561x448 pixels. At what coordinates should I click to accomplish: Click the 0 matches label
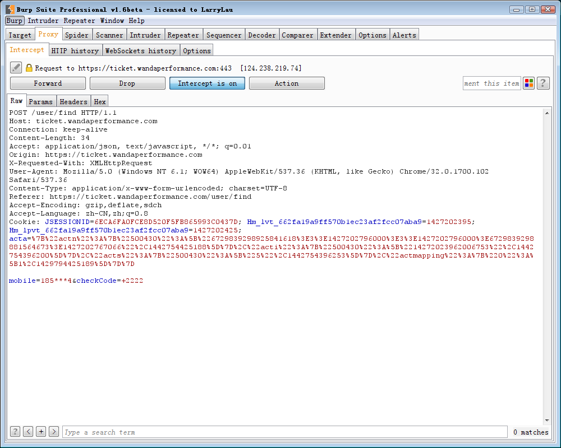[531, 432]
